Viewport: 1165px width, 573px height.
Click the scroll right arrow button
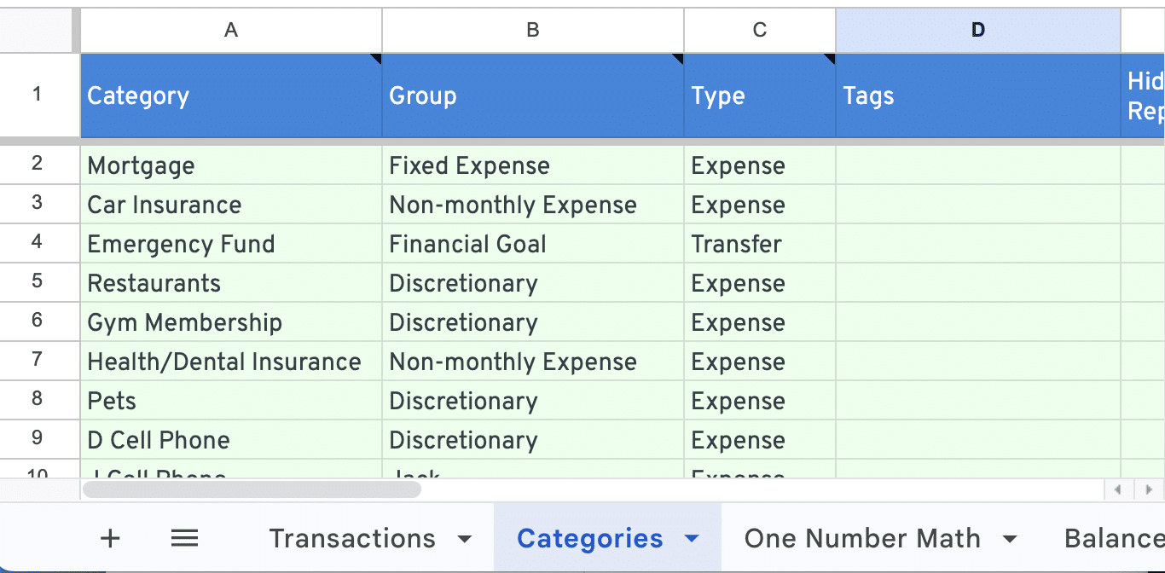1148,490
